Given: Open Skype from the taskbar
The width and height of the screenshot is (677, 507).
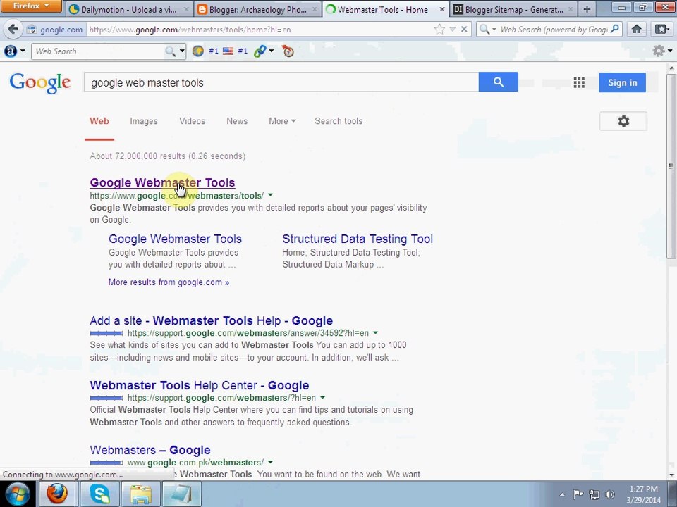Looking at the screenshot, I should point(99,494).
